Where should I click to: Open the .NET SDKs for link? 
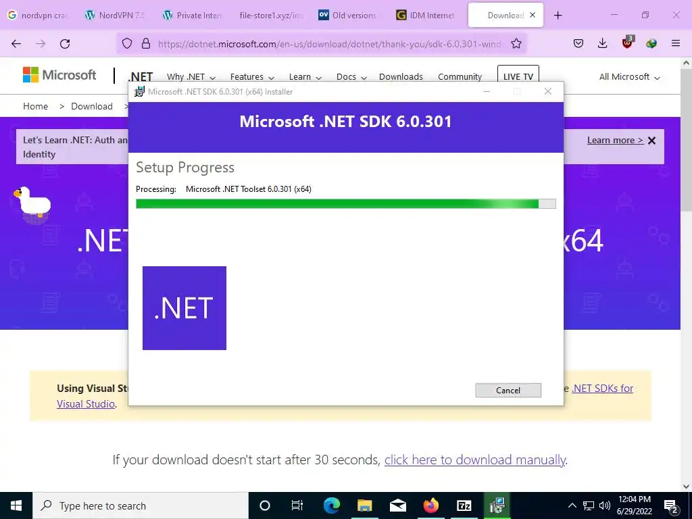[x=602, y=389]
